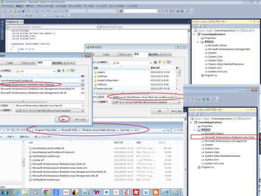Screen dimensions: 261x196
Task: Open the ツール(T) menu
Action: coord(101,6)
